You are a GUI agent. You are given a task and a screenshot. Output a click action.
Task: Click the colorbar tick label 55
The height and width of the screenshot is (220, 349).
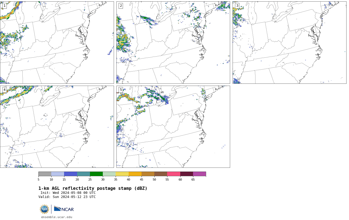pos(167,179)
